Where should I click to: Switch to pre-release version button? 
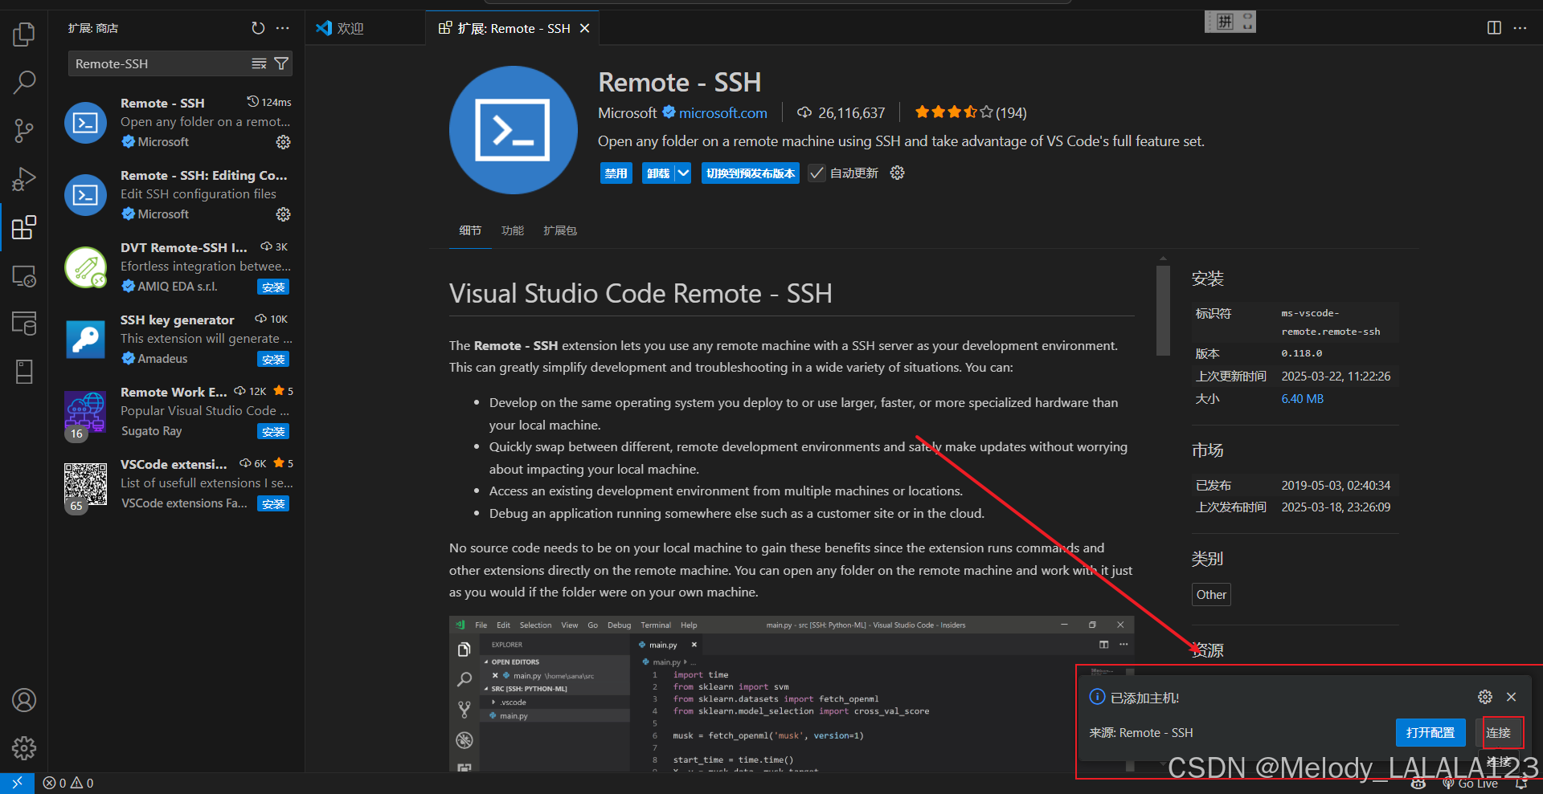(751, 173)
